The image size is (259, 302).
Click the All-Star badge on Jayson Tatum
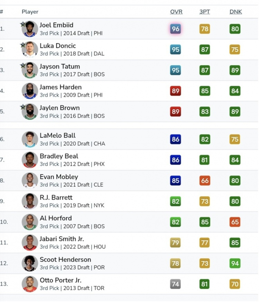coord(23,65)
